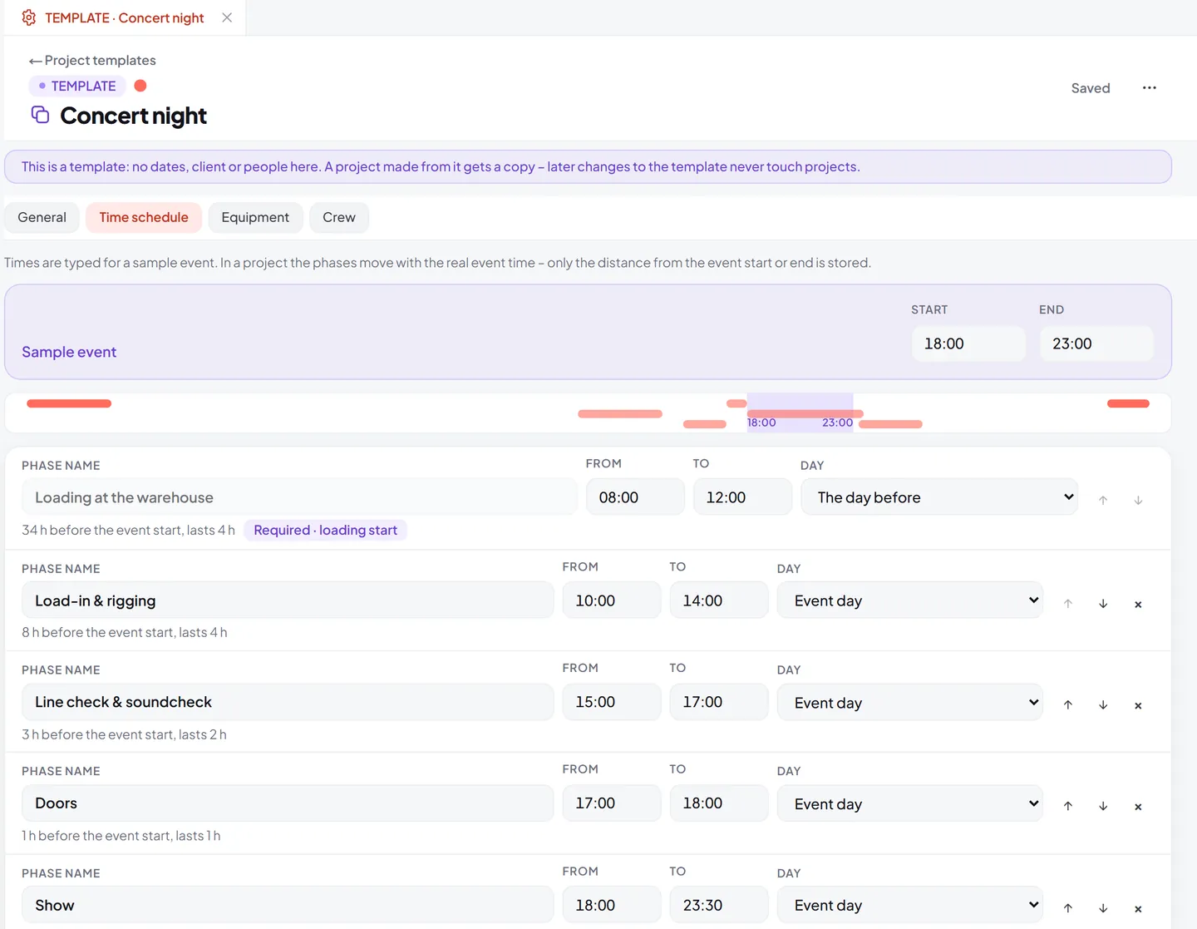Select the highlighted 18:00–23:00 event block on timeline
Viewport: 1197px width, 929px height.
click(x=800, y=413)
